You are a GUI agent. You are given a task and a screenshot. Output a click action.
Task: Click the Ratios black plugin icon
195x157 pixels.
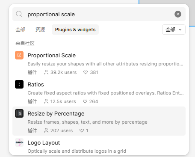19,84
